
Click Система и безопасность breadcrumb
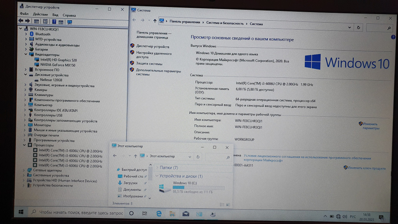click(x=224, y=23)
